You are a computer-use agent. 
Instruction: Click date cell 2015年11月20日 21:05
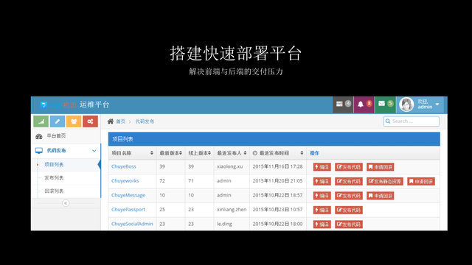pyautogui.click(x=277, y=181)
